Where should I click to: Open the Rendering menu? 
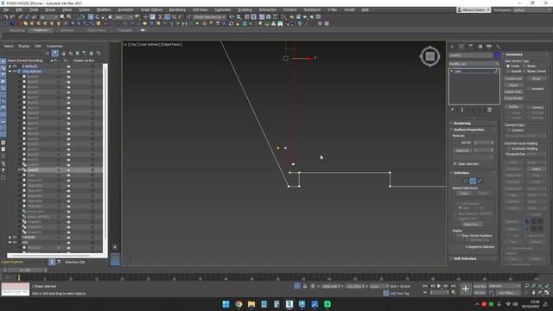pyautogui.click(x=177, y=10)
